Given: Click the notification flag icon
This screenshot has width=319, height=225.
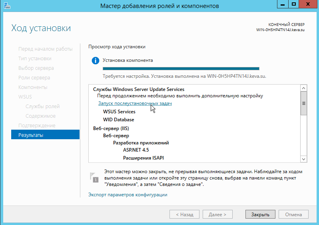Looking at the screenshot, I should coord(94,177).
